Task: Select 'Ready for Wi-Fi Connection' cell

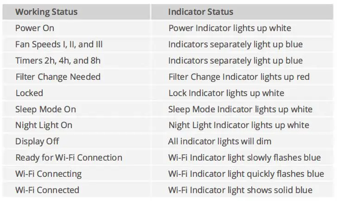Action: click(69, 157)
